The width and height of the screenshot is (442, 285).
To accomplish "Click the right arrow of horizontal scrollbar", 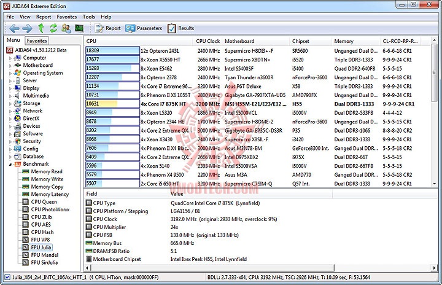I will click(435, 268).
